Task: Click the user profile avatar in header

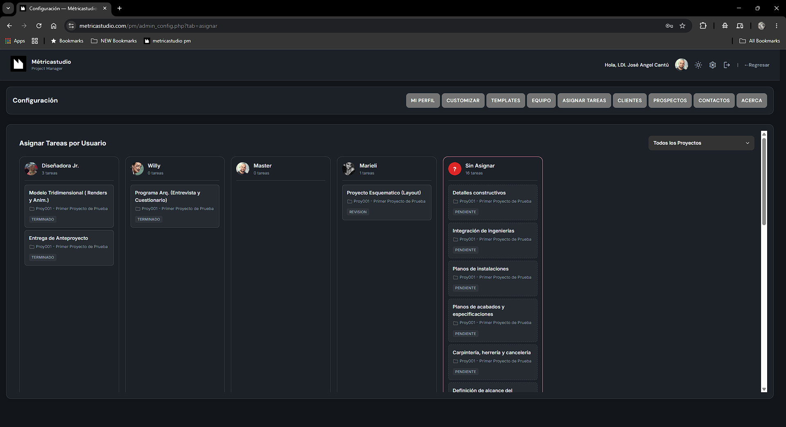Action: [x=681, y=65]
